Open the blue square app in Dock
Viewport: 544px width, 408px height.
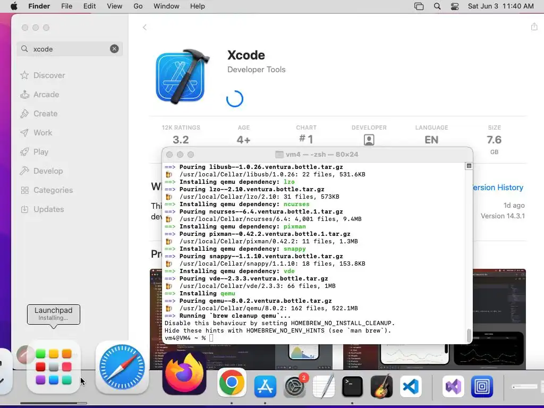[x=482, y=386]
